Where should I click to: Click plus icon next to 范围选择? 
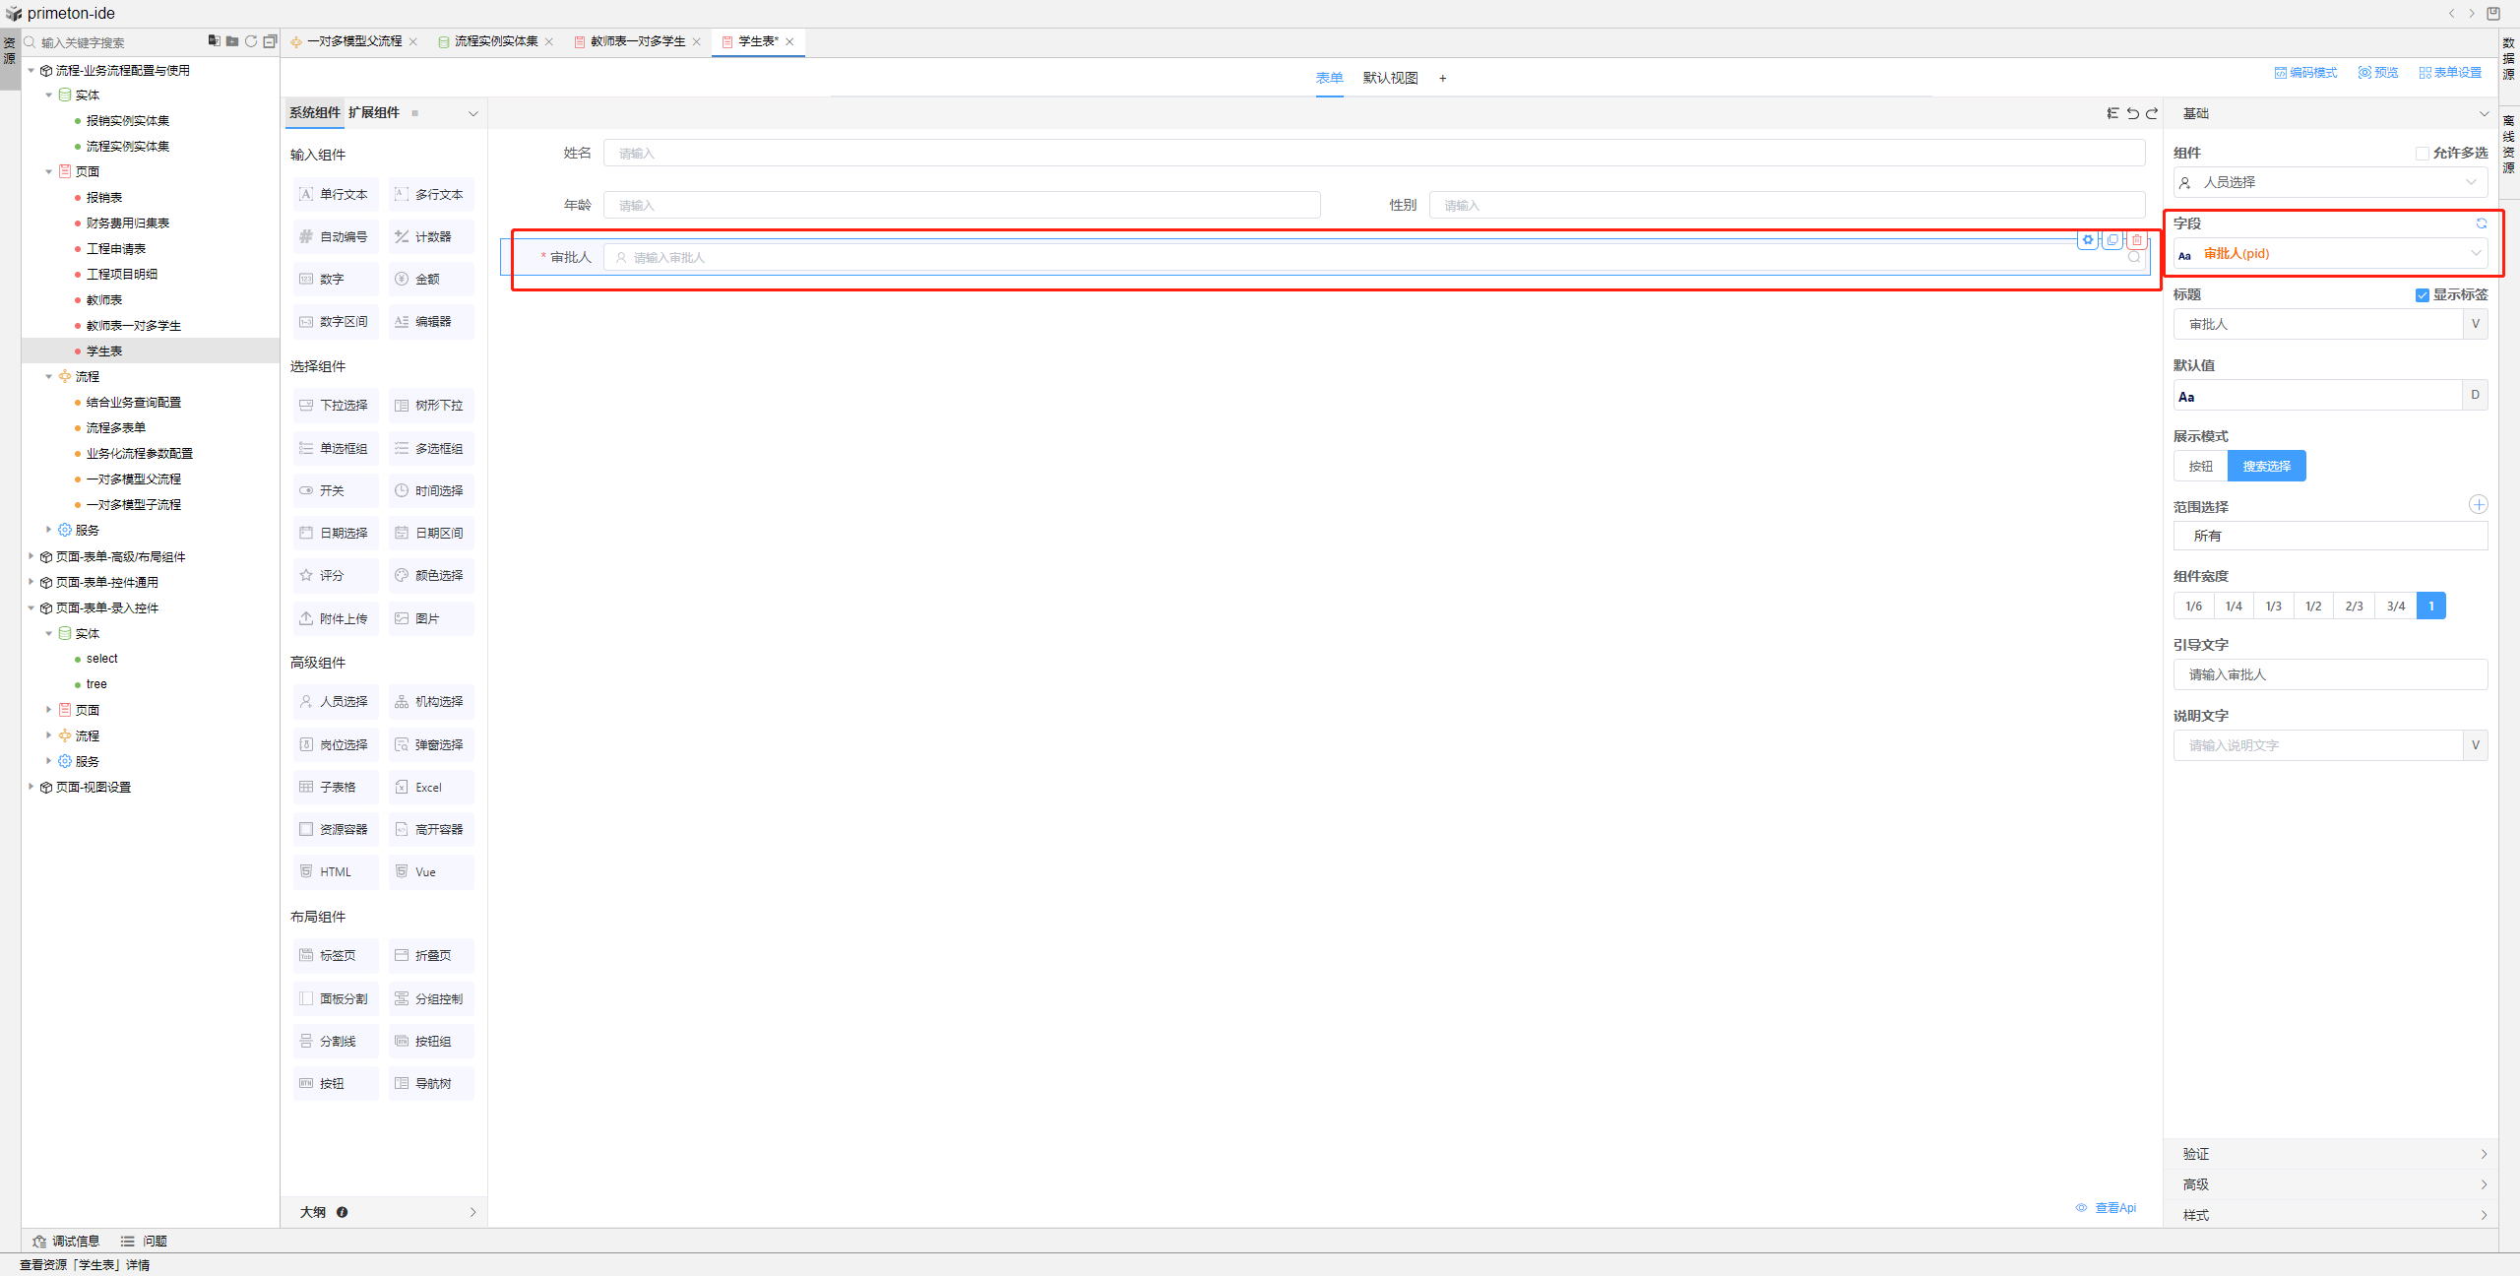[2478, 505]
